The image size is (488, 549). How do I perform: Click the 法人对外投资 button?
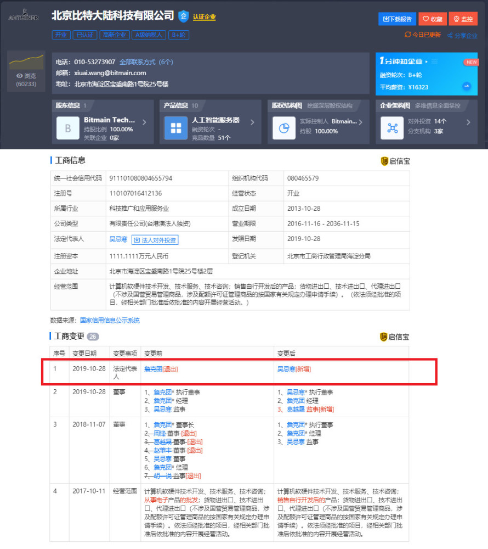pos(155,240)
